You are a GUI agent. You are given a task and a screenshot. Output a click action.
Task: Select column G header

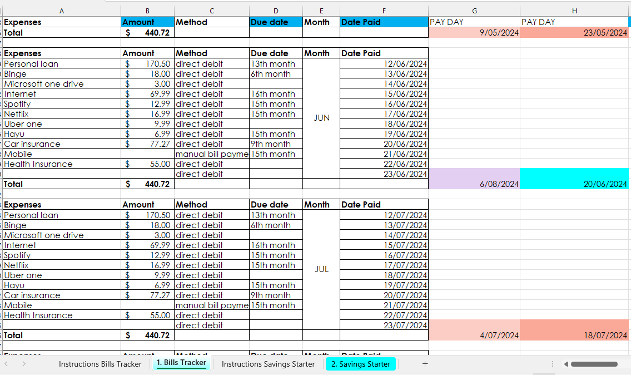click(474, 11)
